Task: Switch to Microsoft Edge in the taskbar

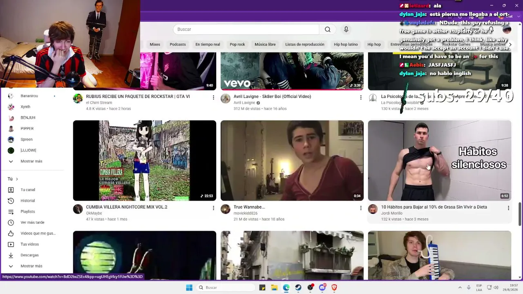Action: click(x=286, y=287)
